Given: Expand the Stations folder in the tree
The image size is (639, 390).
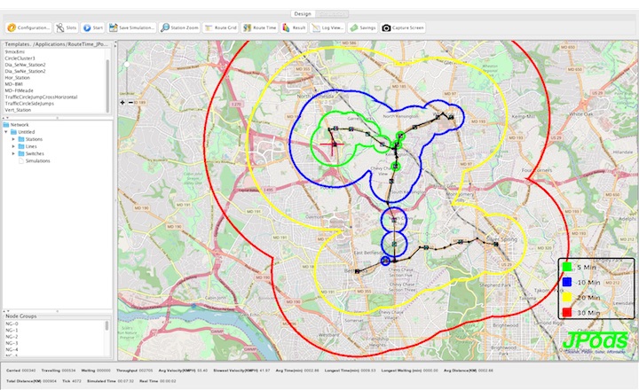Looking at the screenshot, I should [x=13, y=139].
